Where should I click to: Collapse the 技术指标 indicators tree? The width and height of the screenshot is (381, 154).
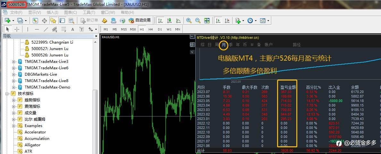6,93
